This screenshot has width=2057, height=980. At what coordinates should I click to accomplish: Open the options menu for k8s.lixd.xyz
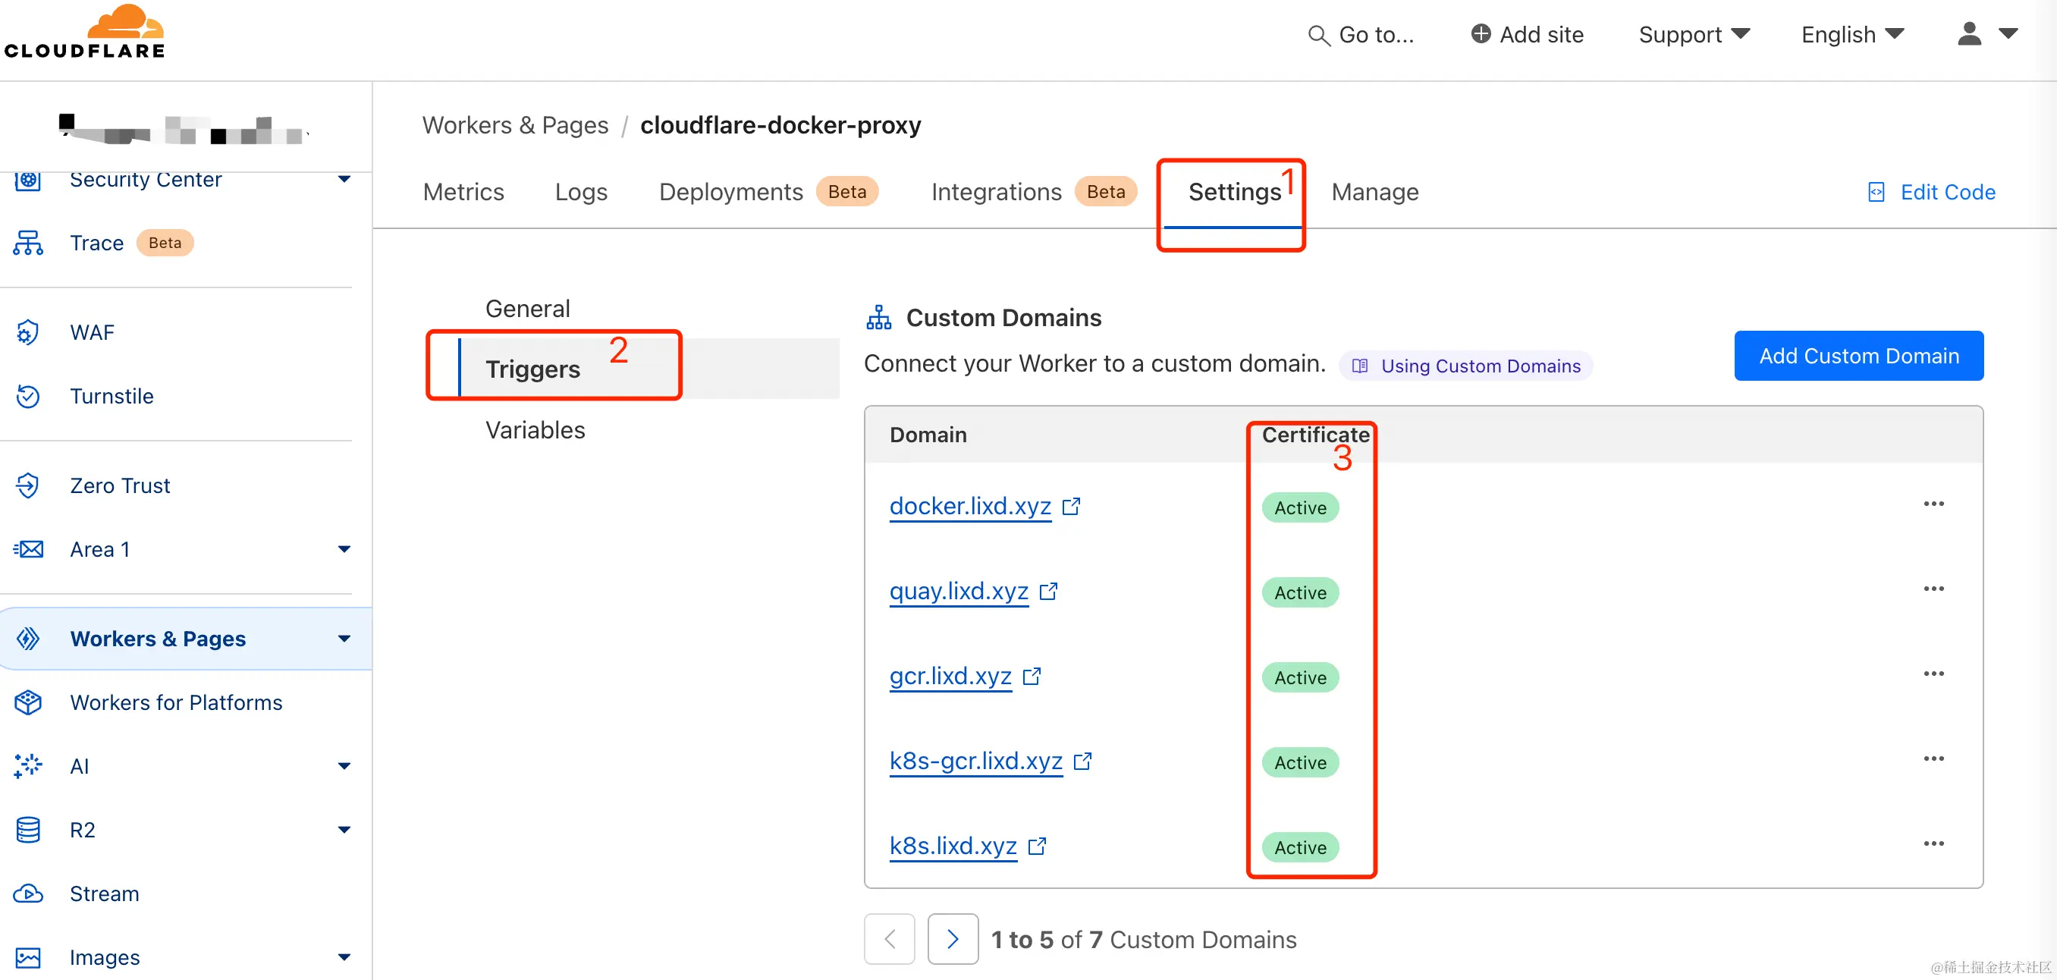click(1933, 843)
